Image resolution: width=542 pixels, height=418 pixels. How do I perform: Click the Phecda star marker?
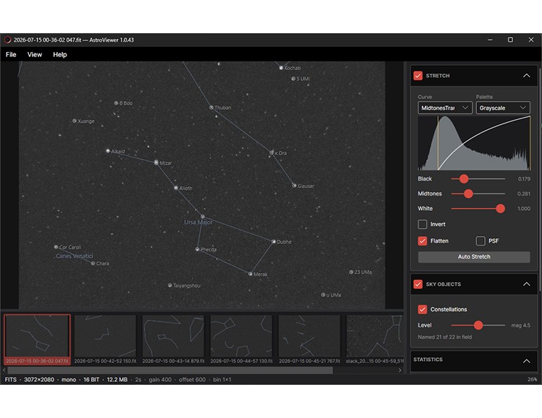pyautogui.click(x=197, y=249)
